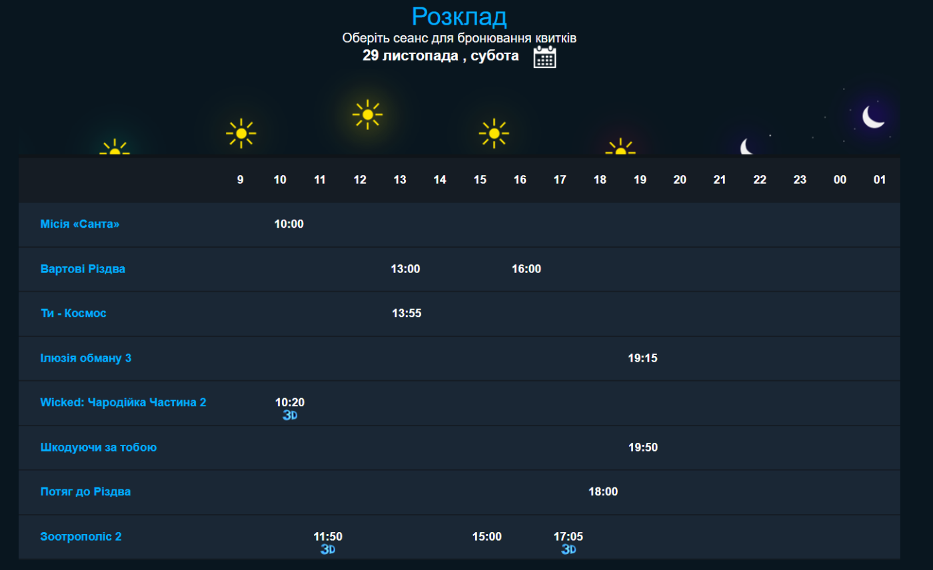Choose the 16:00 «Вартові Різдва» session

tap(526, 269)
